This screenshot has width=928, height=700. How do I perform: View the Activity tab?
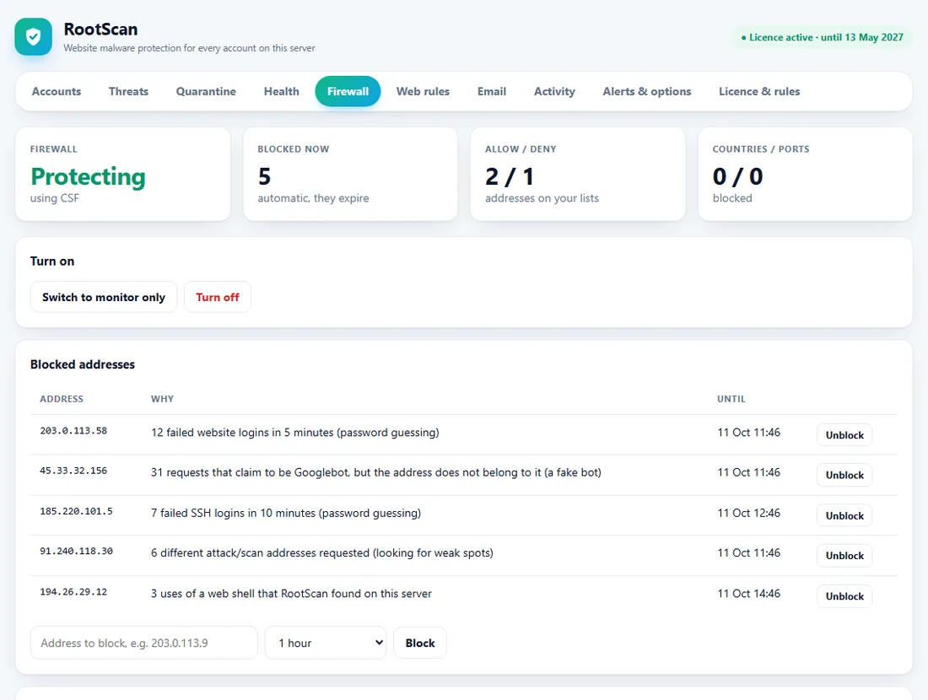(554, 92)
